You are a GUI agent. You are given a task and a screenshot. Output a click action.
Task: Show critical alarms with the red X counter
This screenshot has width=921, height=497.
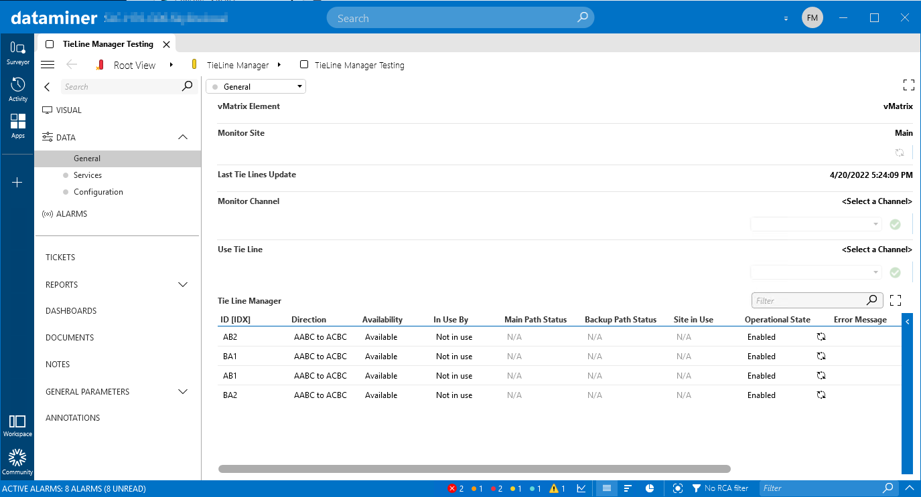coord(455,488)
